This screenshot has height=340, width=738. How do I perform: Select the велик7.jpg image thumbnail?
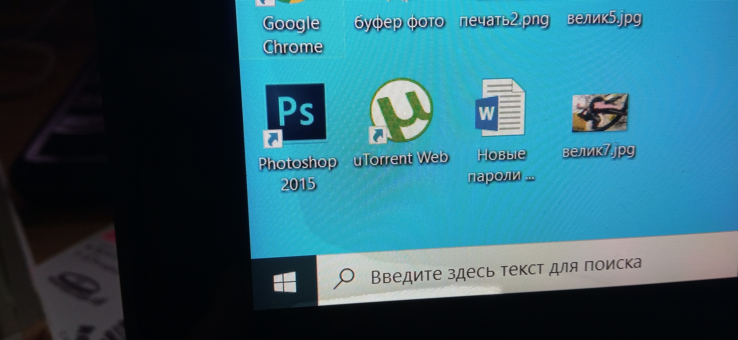(600, 113)
